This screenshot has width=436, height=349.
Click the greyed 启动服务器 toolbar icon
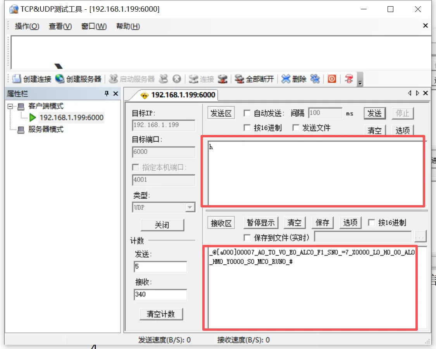tap(113, 79)
